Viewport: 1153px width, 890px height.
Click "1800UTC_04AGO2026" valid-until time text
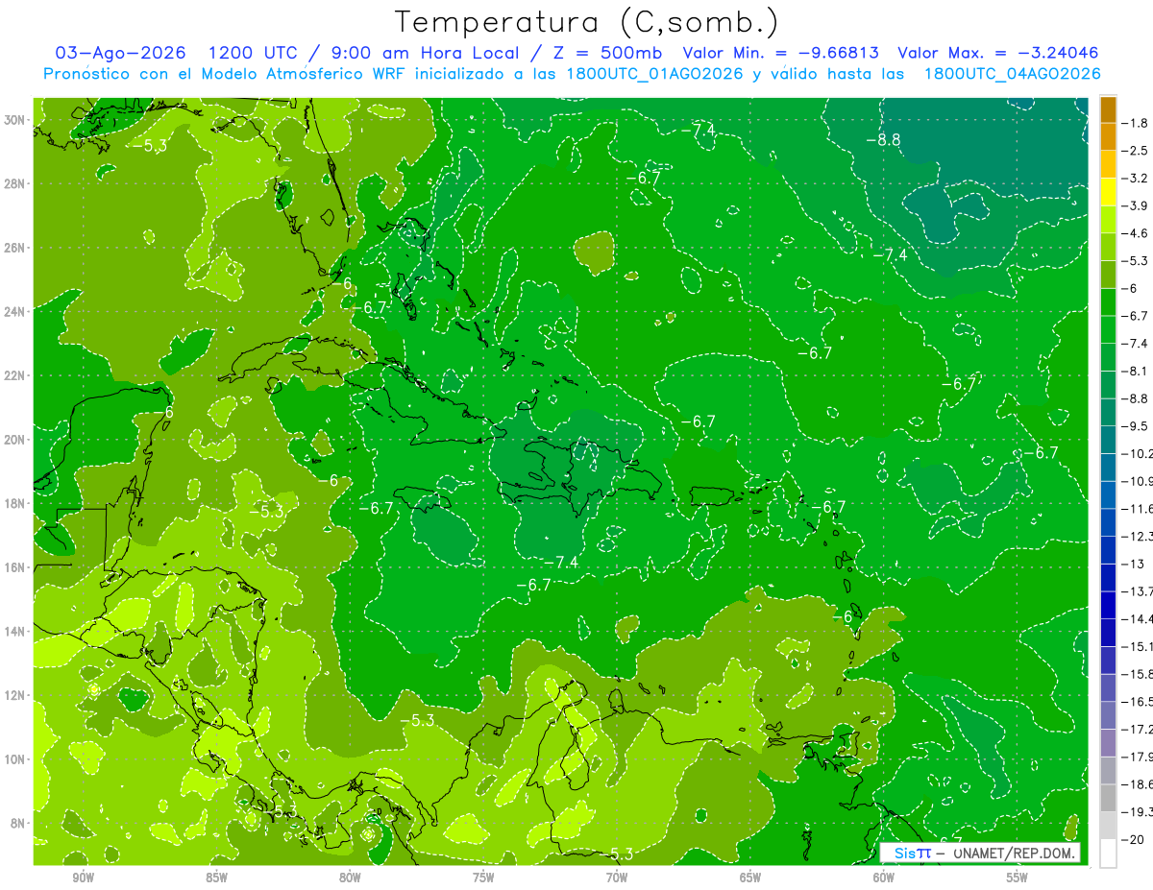[x=1012, y=74]
